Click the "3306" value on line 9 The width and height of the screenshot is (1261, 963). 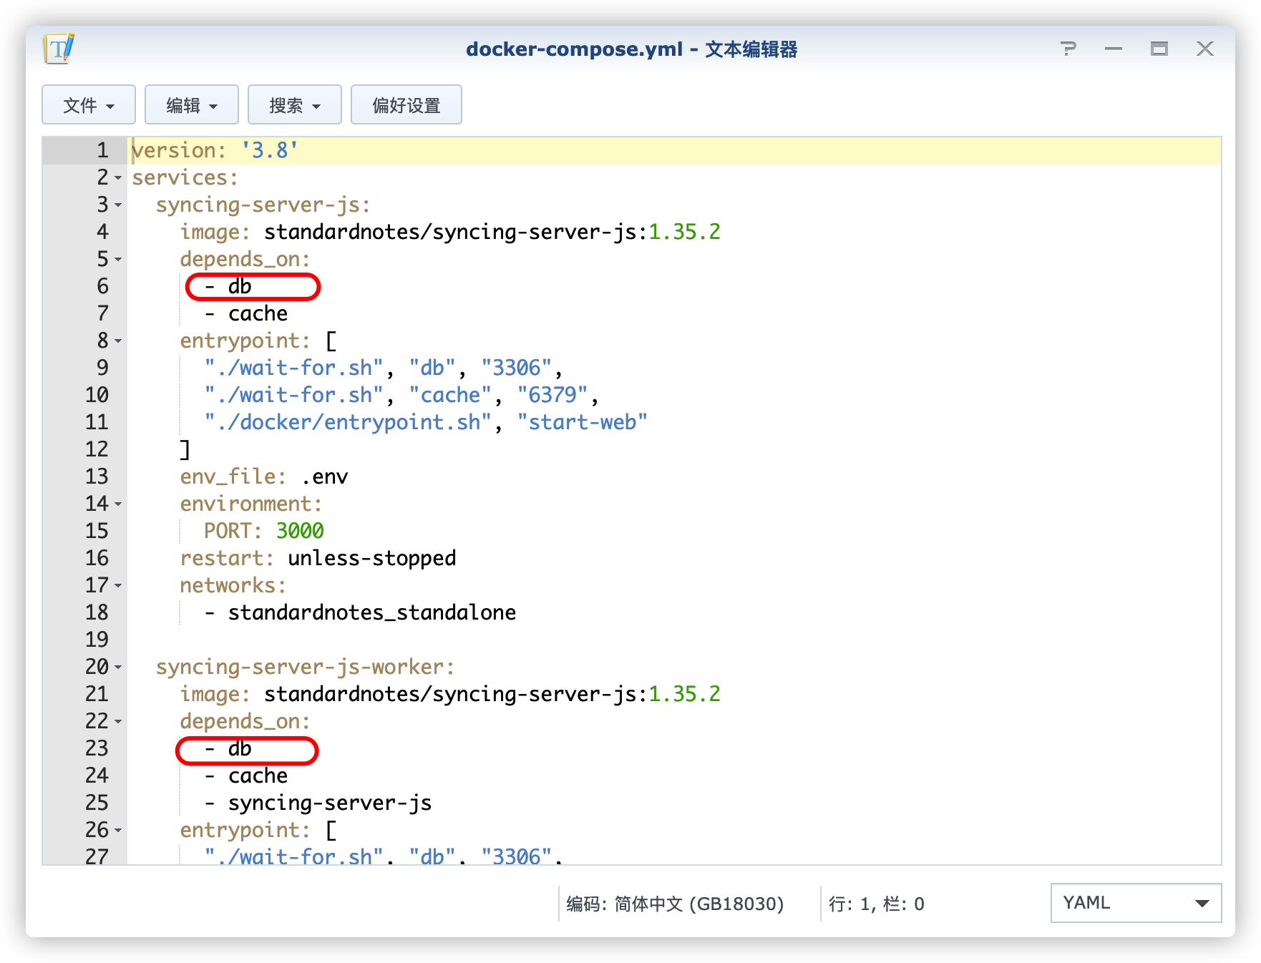(x=517, y=368)
